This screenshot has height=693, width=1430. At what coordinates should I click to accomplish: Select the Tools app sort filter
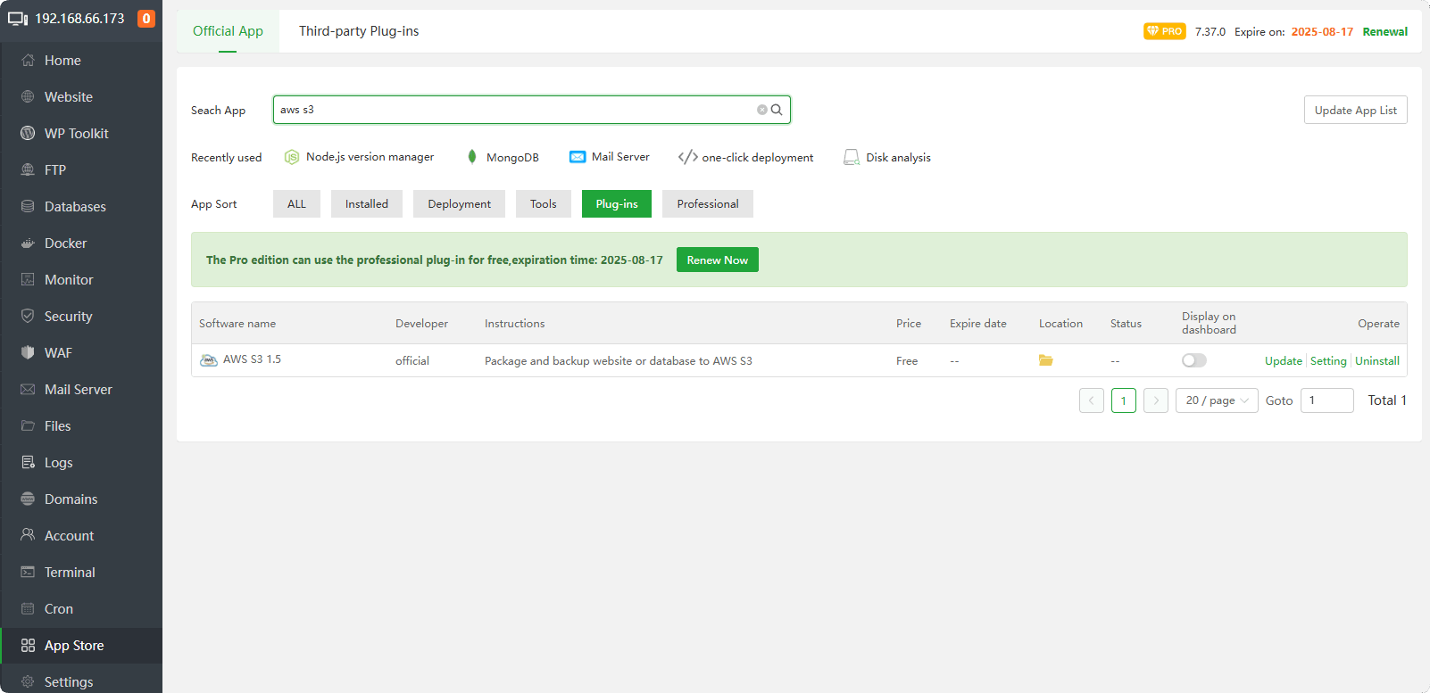click(544, 204)
